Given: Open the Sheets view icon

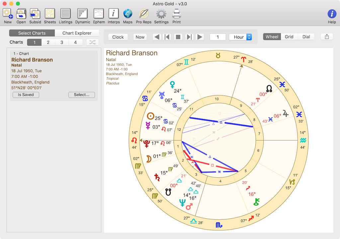Looking at the screenshot, I should [50, 14].
